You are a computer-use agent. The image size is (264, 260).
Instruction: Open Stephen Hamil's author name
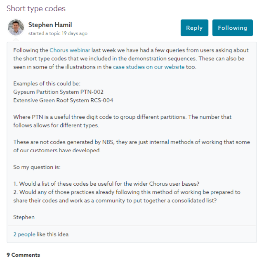coord(50,25)
